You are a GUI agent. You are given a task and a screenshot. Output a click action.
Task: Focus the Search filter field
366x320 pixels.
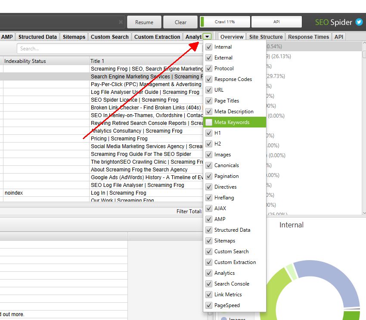108,49
